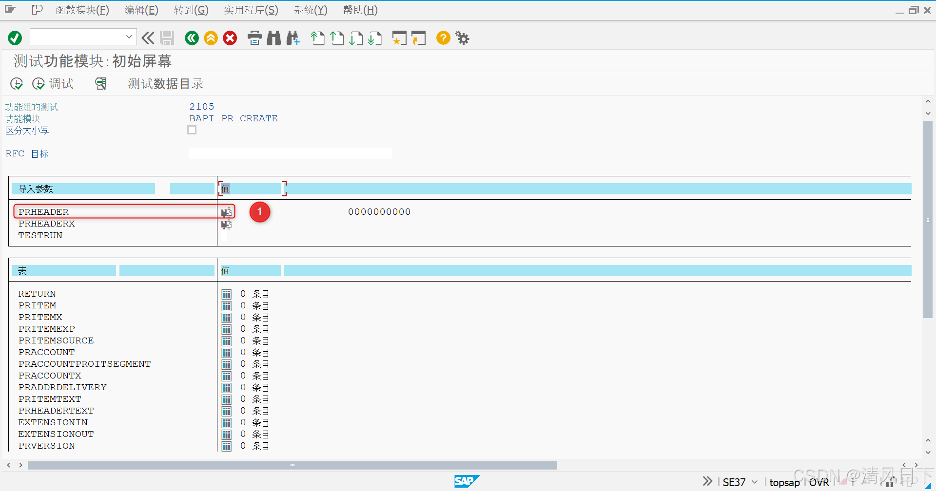Open Customize Local Layout gear icon
Image resolution: width=936 pixels, height=491 pixels.
462,38
